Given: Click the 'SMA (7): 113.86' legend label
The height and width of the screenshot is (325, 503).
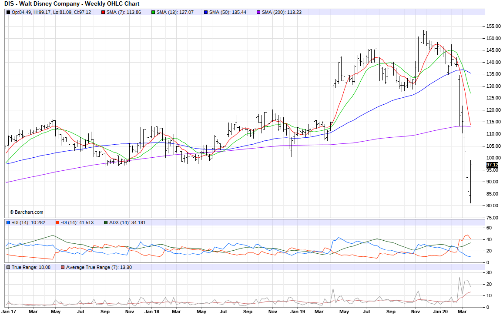Looking at the screenshot, I should [x=124, y=13].
